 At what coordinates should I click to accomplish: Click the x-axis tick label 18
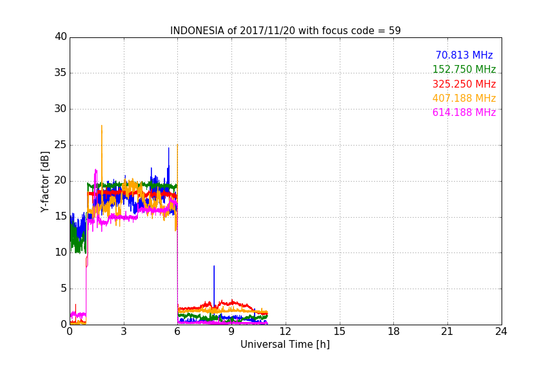394,332
